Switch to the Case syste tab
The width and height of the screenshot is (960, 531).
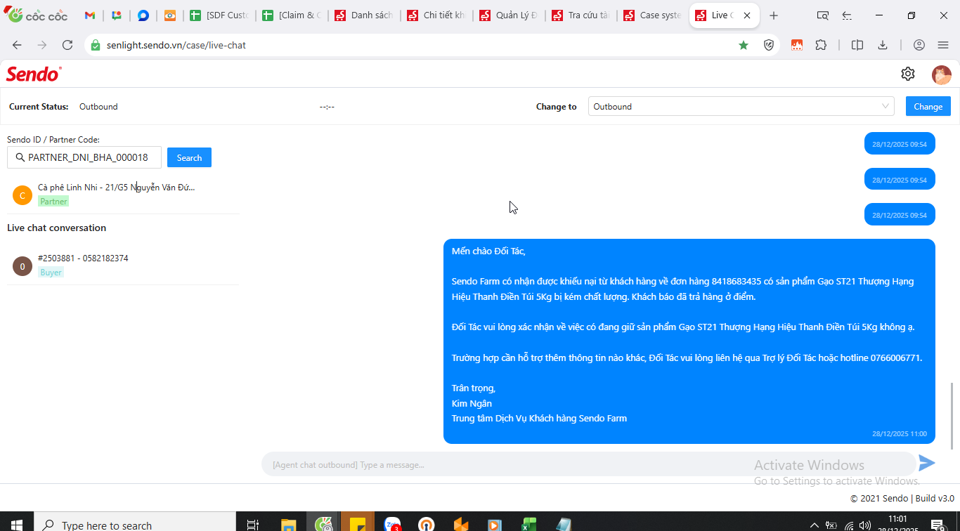click(652, 15)
